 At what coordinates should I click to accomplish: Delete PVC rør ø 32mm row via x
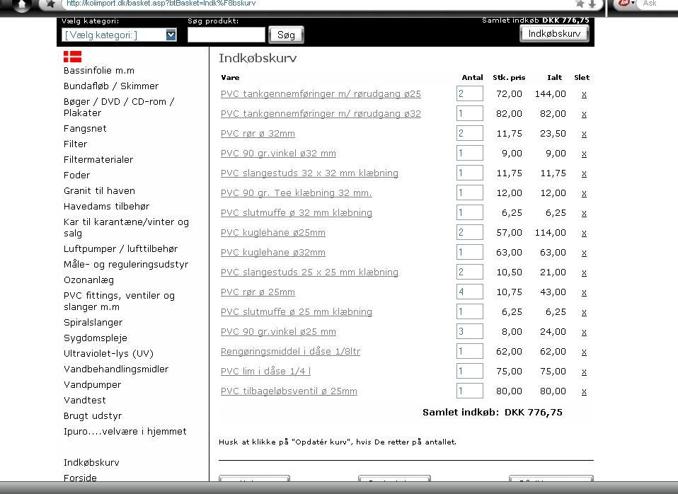click(x=584, y=134)
